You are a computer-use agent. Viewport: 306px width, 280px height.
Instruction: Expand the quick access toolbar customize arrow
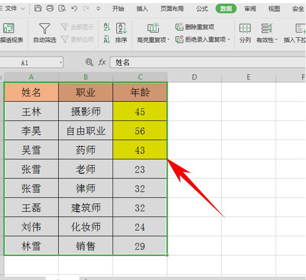point(99,8)
